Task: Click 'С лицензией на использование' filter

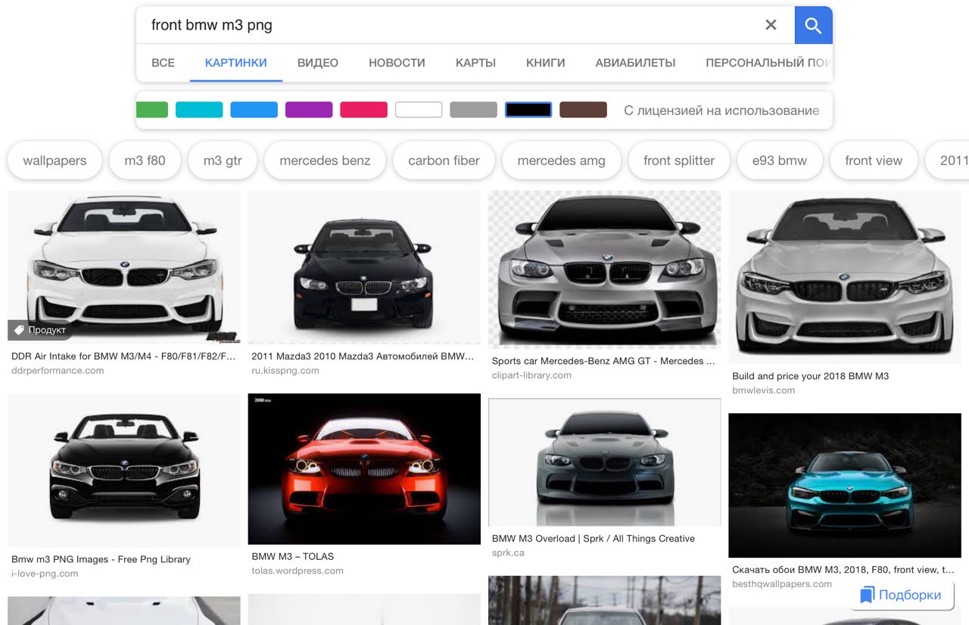Action: (721, 110)
